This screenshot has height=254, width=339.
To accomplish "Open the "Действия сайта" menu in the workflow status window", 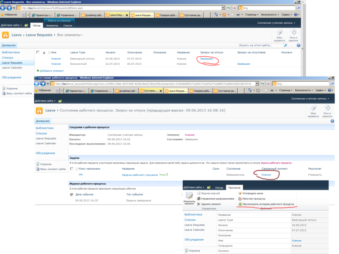I will point(45,101).
